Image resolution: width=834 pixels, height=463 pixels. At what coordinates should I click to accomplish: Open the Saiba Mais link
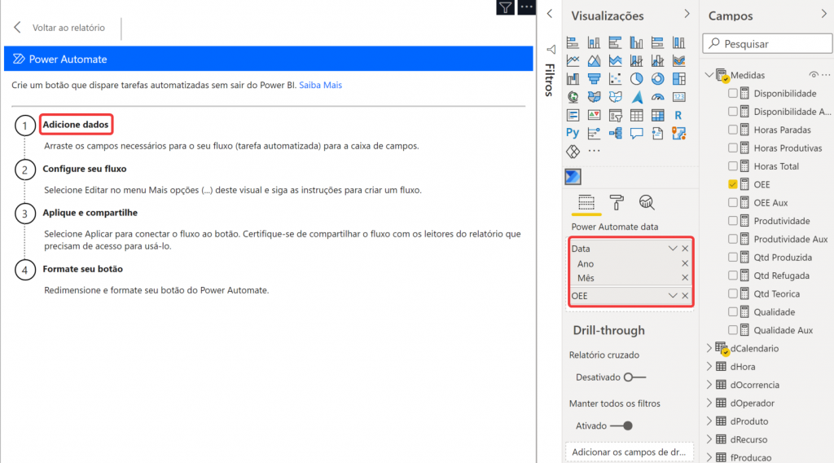(x=320, y=85)
